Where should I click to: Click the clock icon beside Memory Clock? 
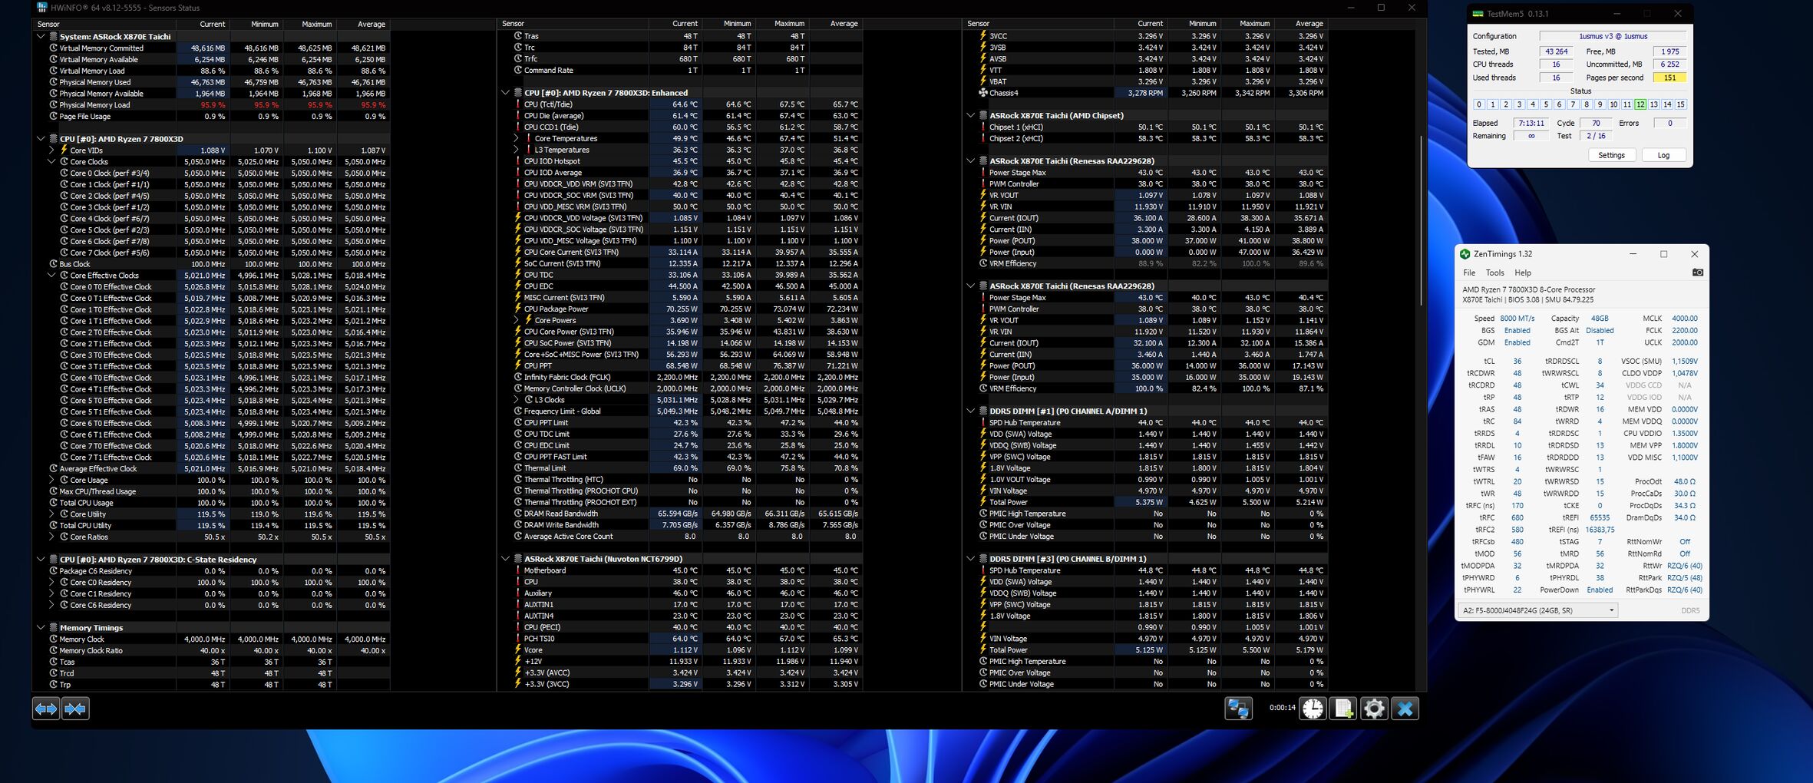[54, 639]
